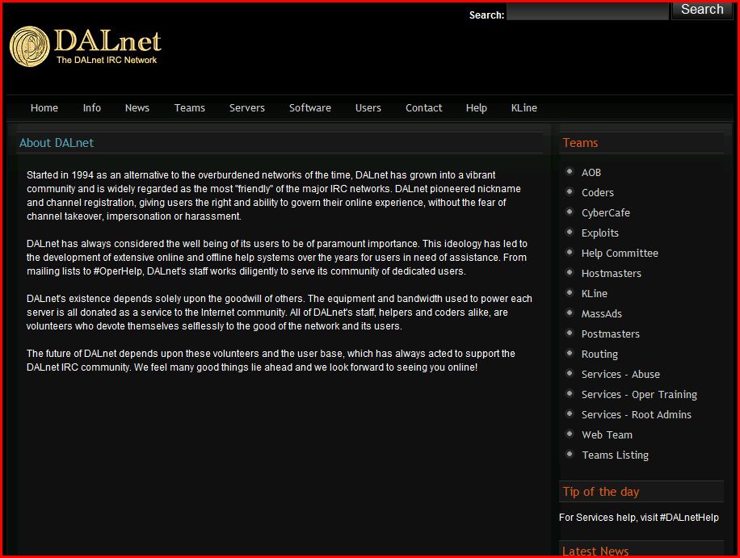Click the paragraph starting 'Started in 1994'
Viewport: 740px width, 558px height.
274,195
